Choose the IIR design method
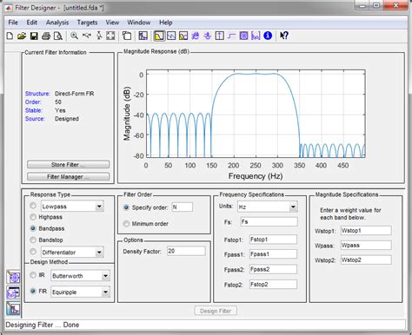 tap(37, 275)
